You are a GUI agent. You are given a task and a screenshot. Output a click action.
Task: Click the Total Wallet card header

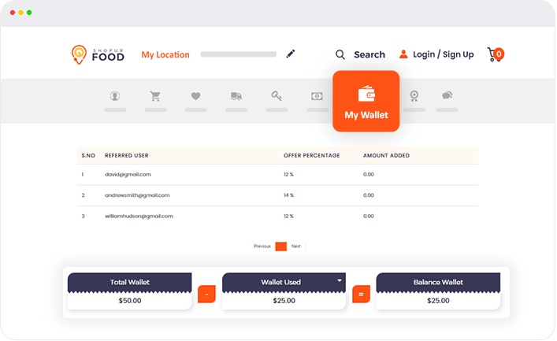tap(130, 283)
